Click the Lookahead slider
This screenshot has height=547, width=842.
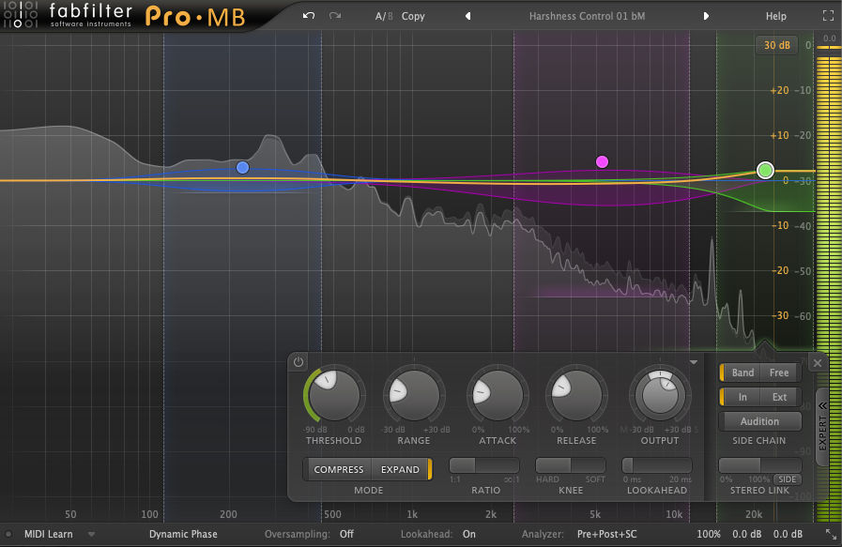657,464
